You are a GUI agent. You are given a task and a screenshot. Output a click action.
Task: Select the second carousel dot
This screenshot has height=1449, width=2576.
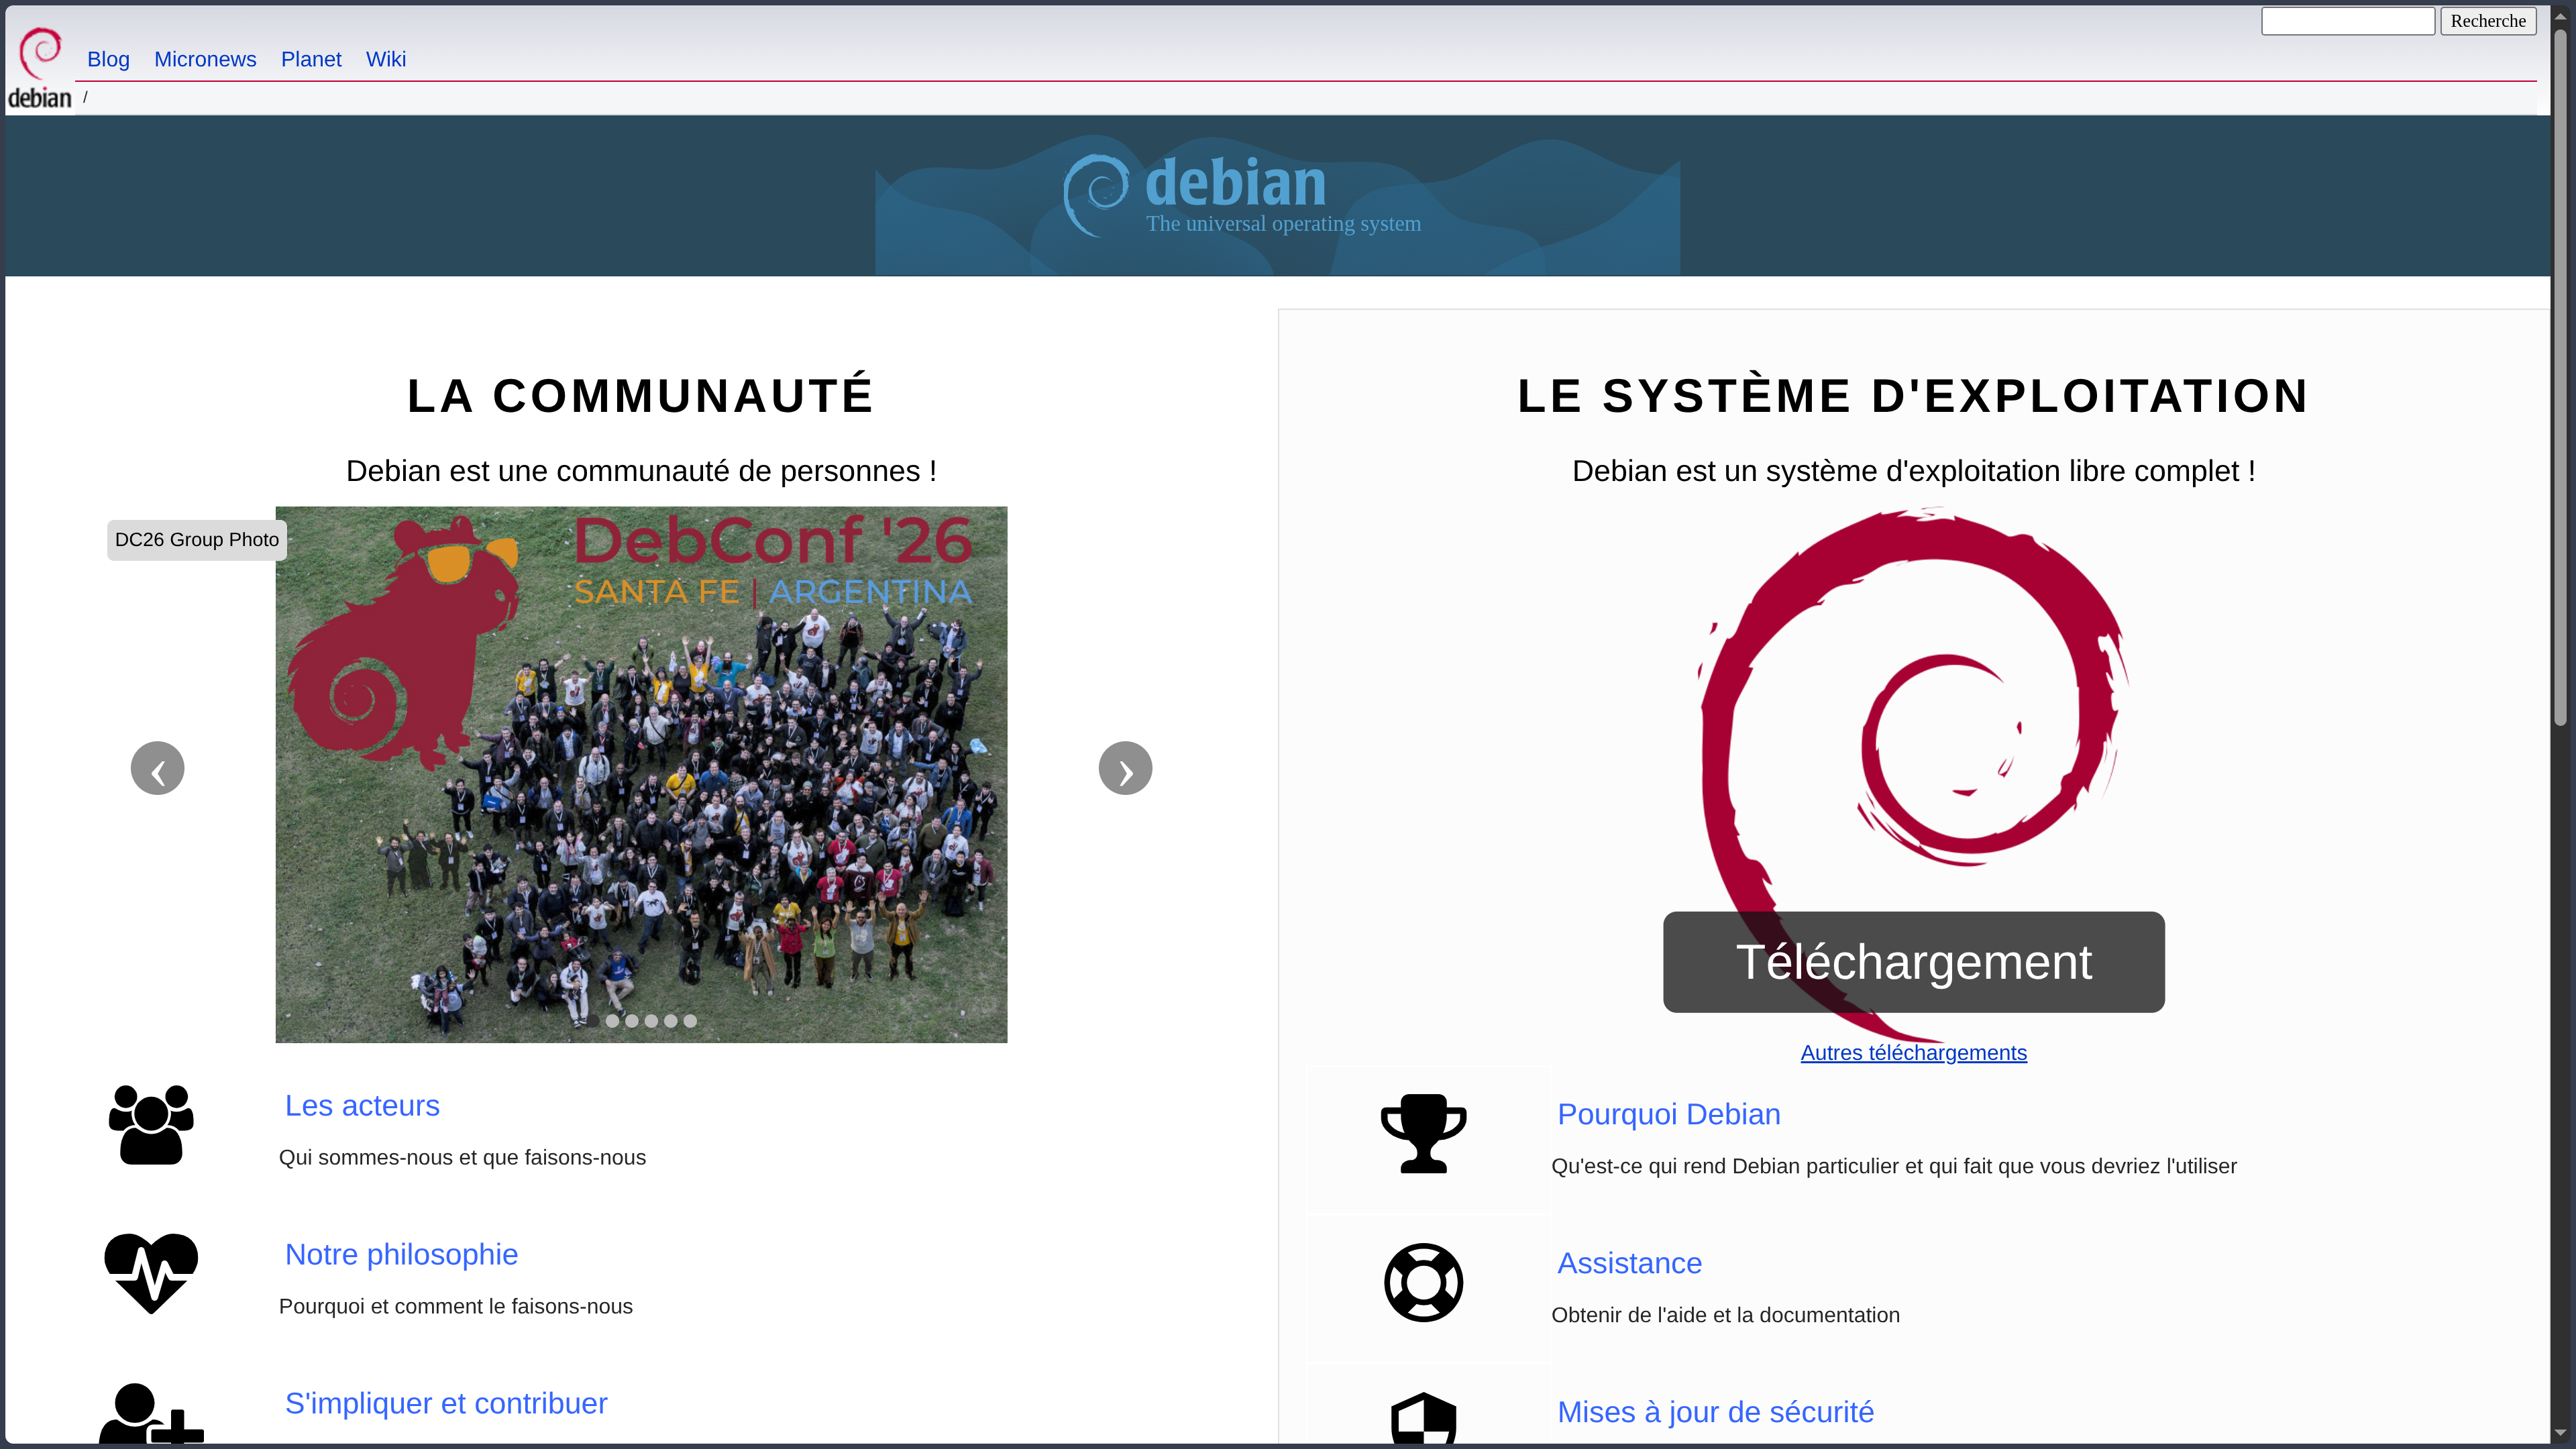[x=612, y=1021]
